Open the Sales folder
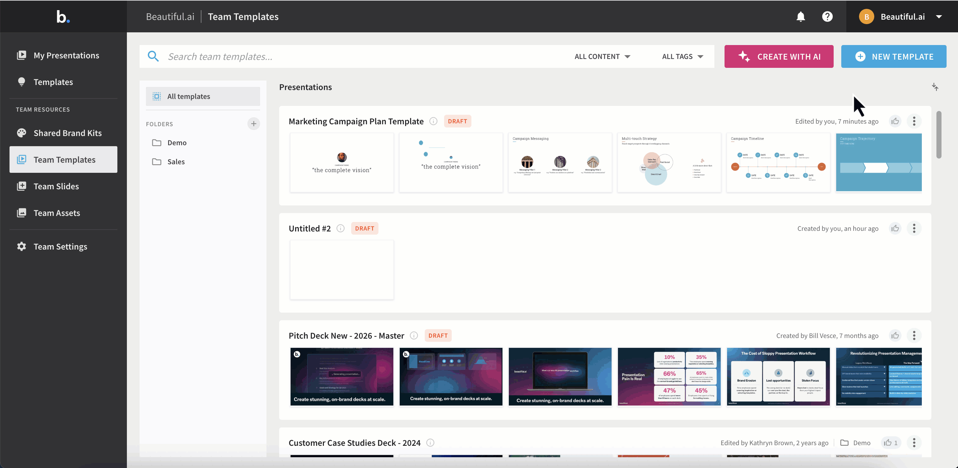The height and width of the screenshot is (468, 958). pyautogui.click(x=203, y=162)
